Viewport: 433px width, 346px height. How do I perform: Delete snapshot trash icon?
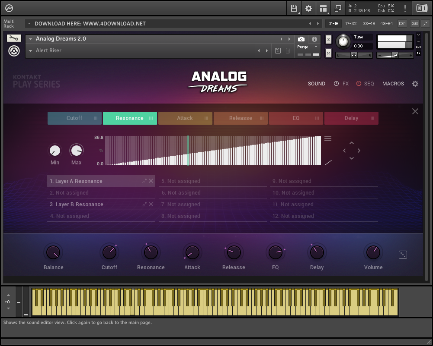[288, 50]
